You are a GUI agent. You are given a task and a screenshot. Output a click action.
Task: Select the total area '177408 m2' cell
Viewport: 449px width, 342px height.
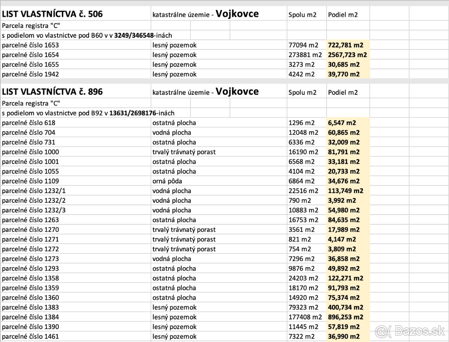(305, 317)
